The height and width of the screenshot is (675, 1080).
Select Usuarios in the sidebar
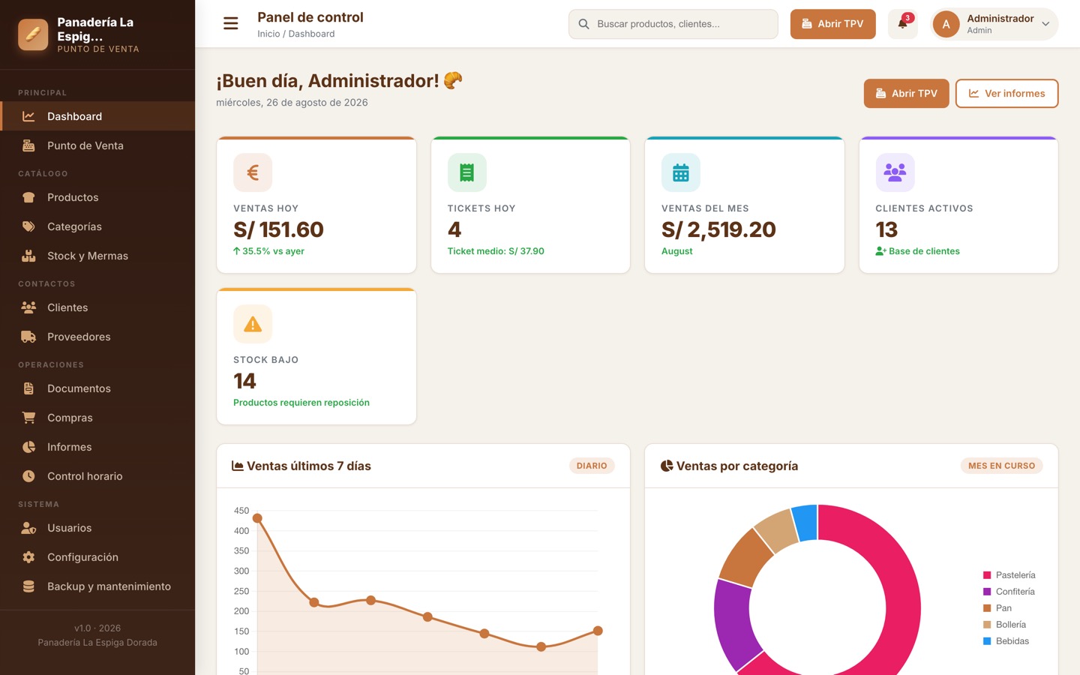click(x=97, y=528)
